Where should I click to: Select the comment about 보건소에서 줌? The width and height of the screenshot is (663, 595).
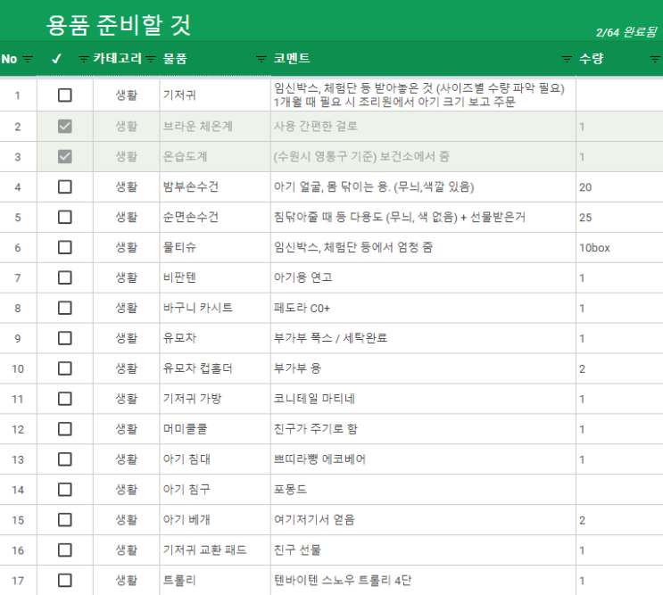pyautogui.click(x=361, y=157)
